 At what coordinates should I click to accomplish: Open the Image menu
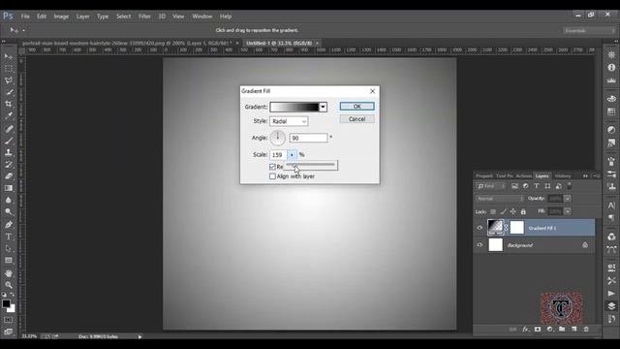click(x=61, y=16)
